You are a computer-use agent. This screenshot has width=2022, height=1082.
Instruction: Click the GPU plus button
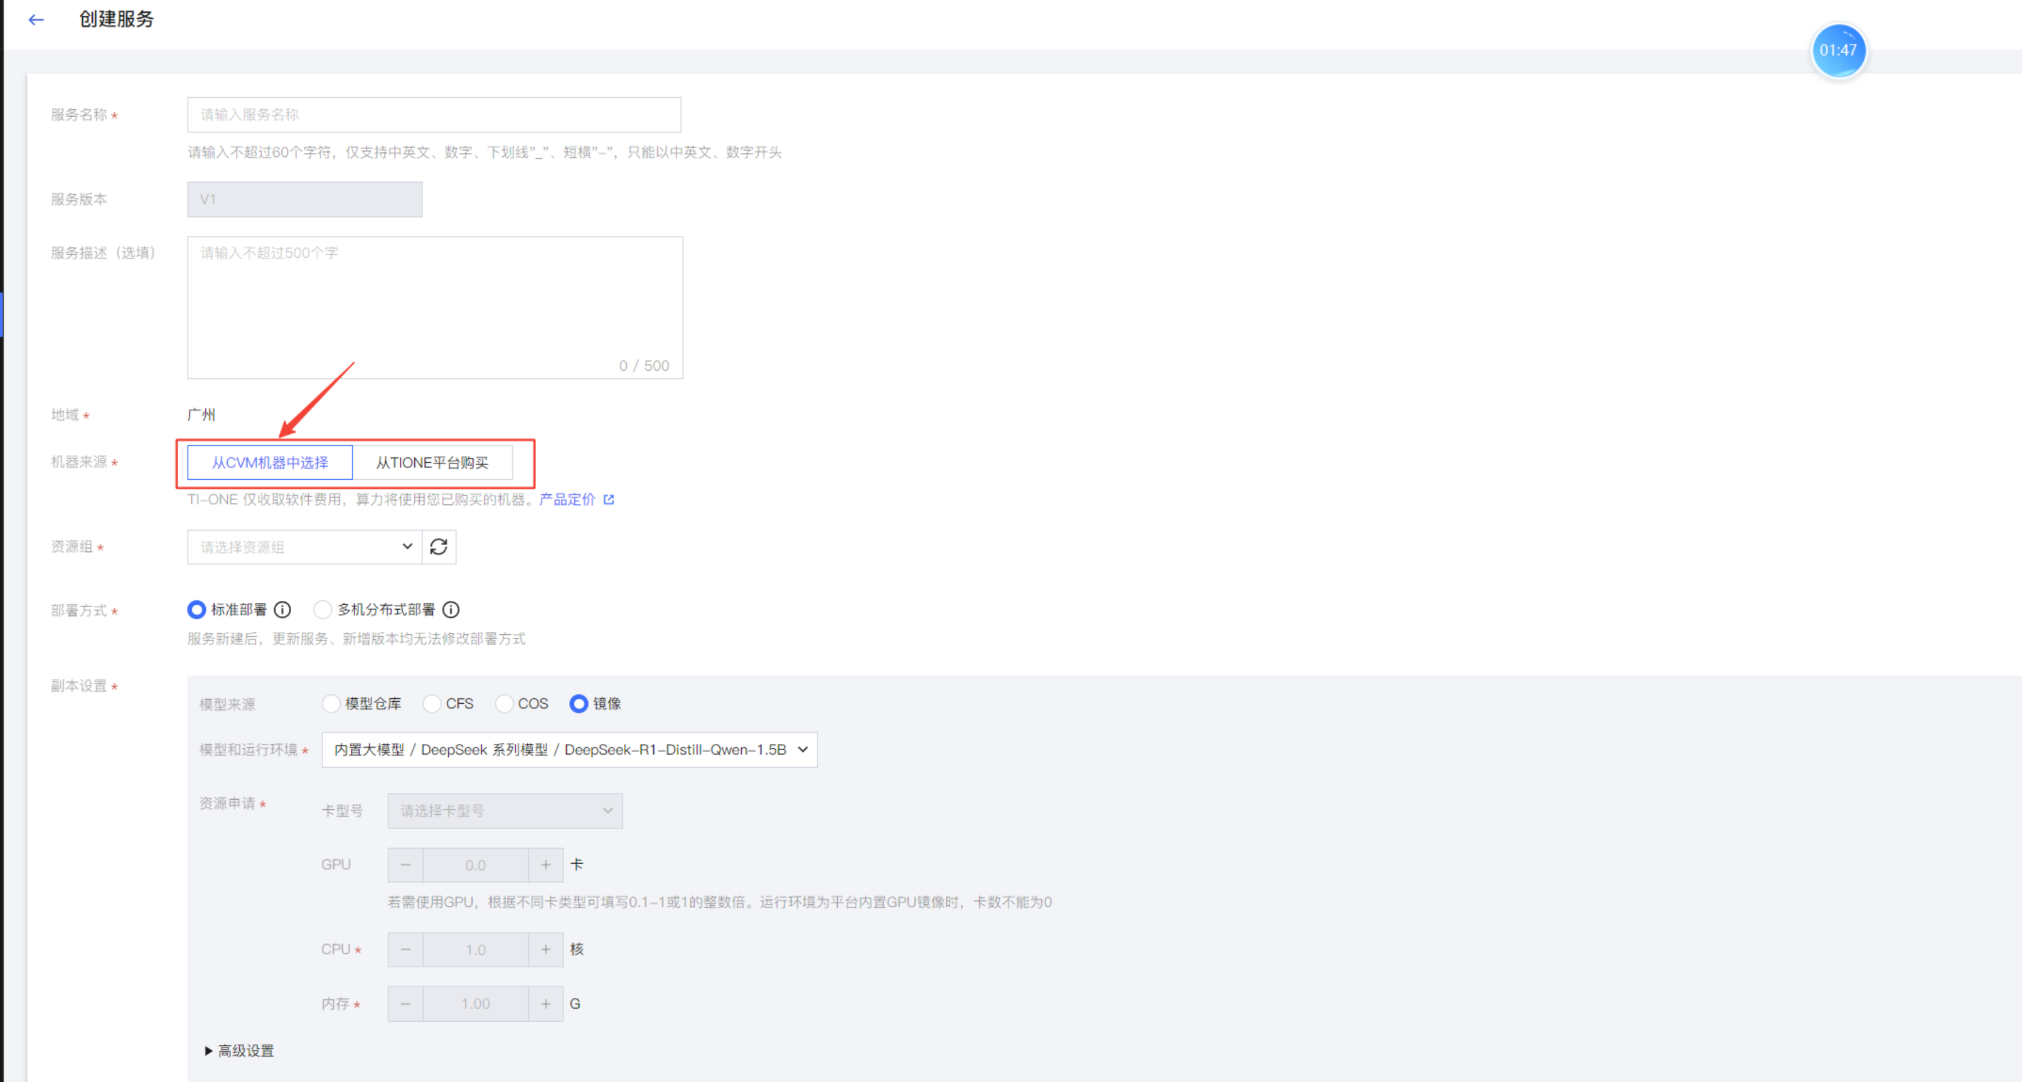point(545,864)
